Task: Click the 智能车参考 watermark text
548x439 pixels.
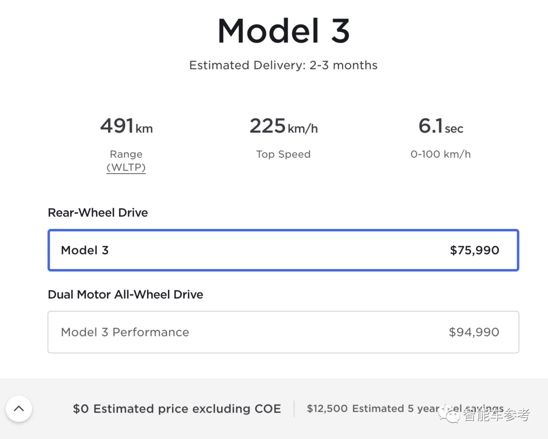Action: click(496, 415)
